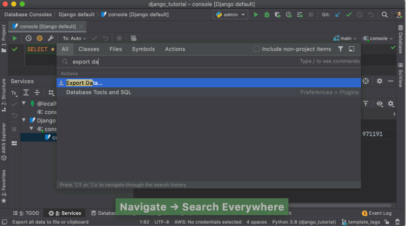The height and width of the screenshot is (226, 406).
Task: Revert changes via Git rollback arrow
Action: pyautogui.click(x=371, y=15)
